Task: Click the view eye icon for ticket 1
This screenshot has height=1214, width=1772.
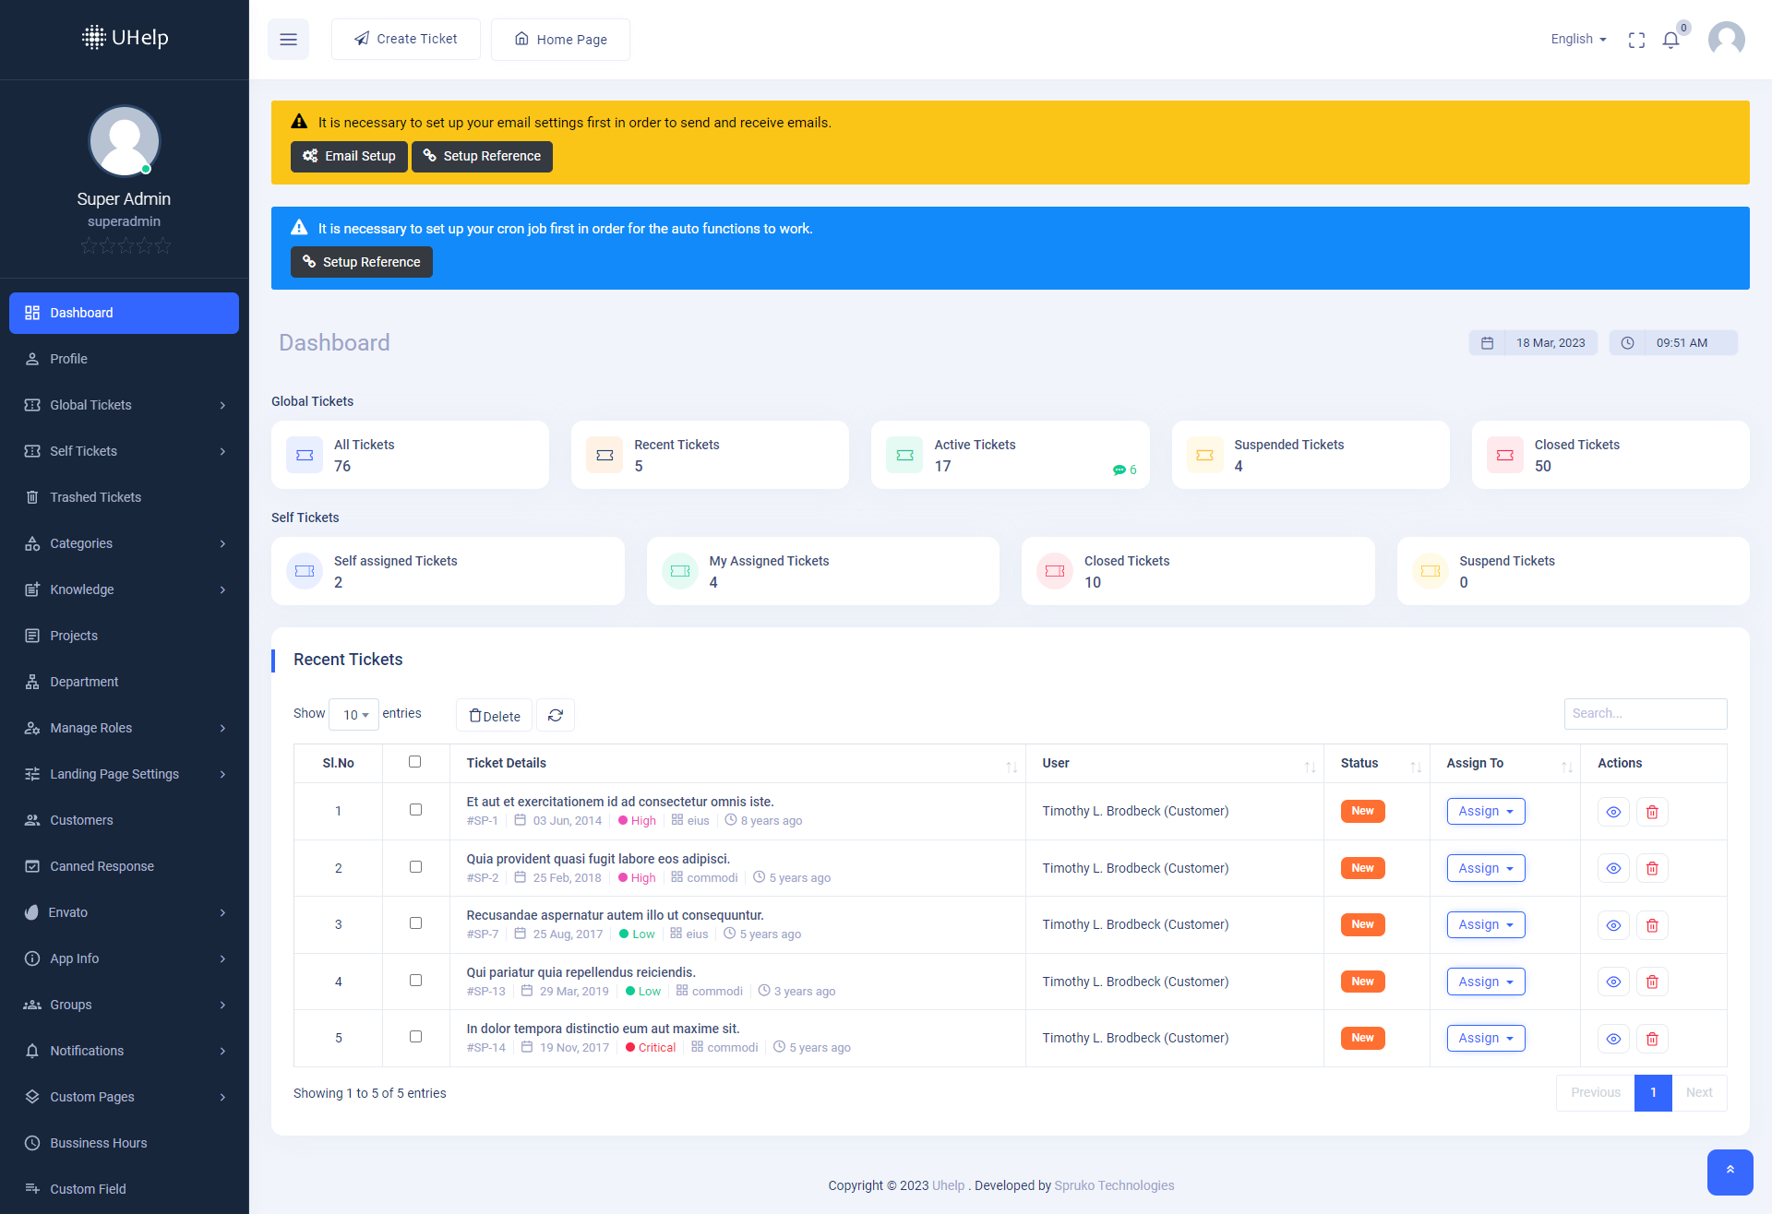Action: point(1613,810)
